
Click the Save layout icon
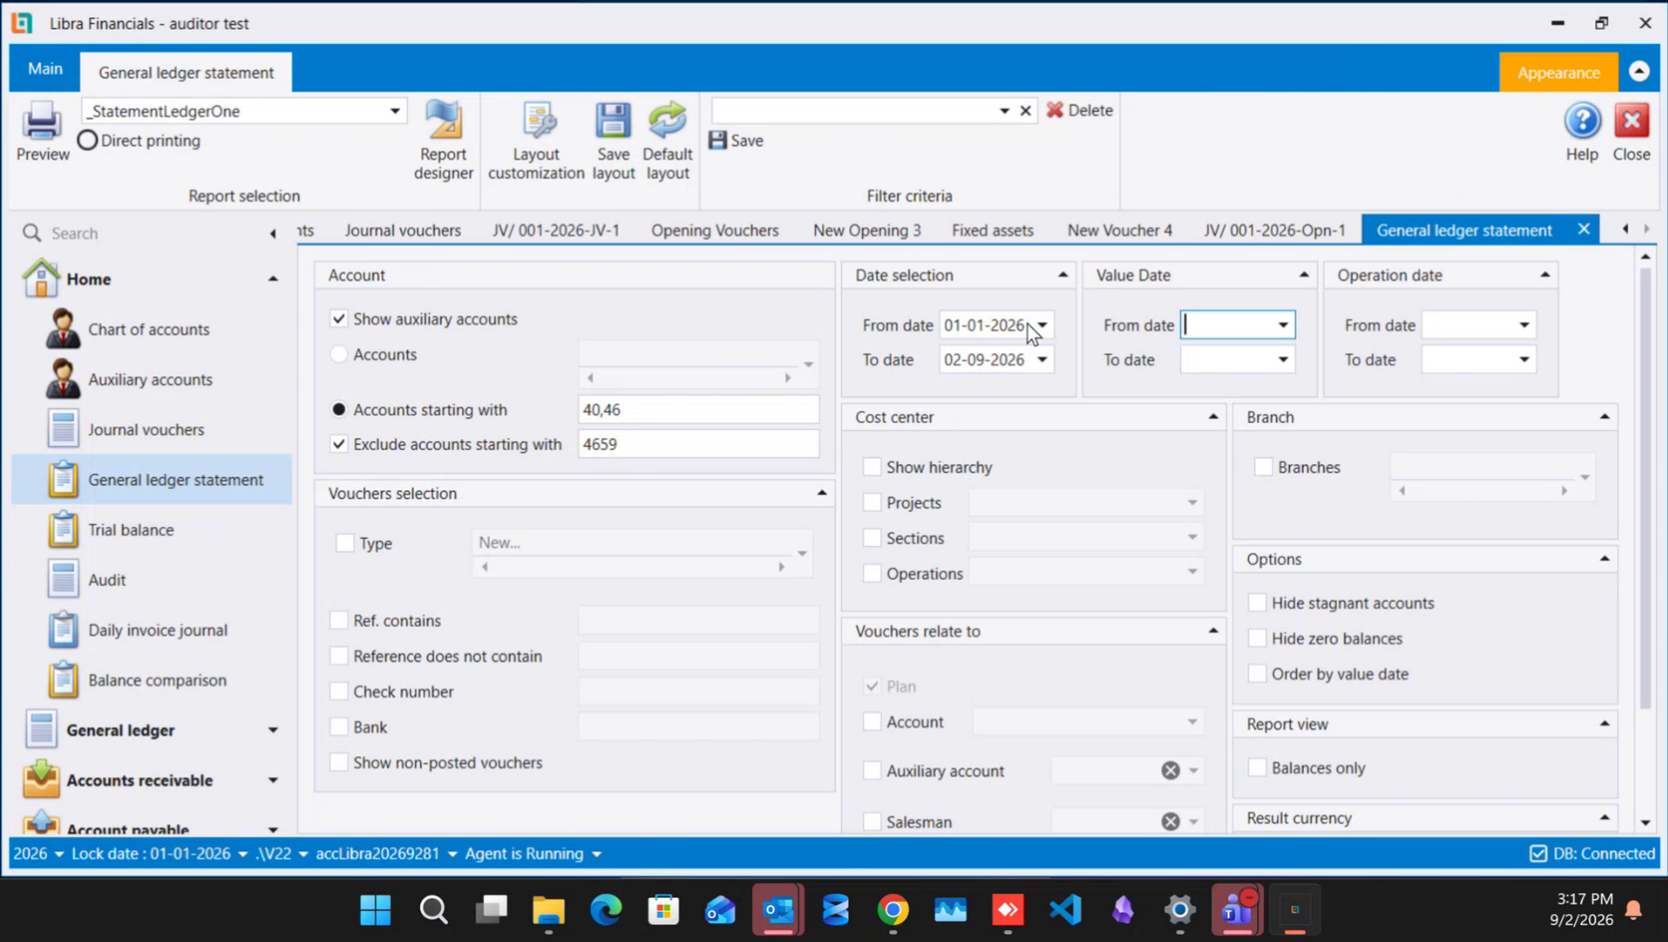click(614, 122)
